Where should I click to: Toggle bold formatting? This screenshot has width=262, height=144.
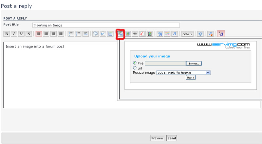7,34
